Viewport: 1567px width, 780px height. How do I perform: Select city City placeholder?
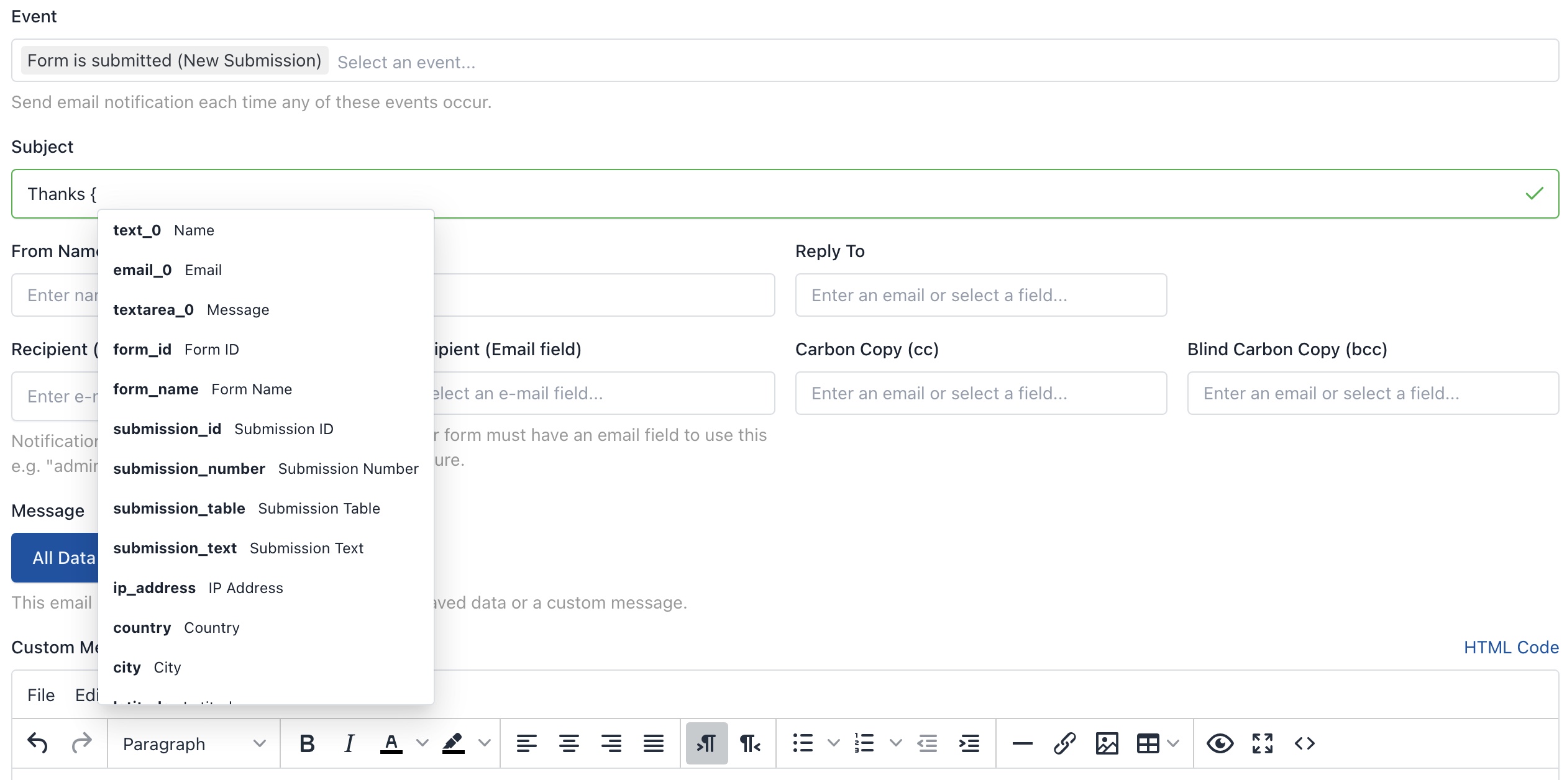[x=266, y=668]
